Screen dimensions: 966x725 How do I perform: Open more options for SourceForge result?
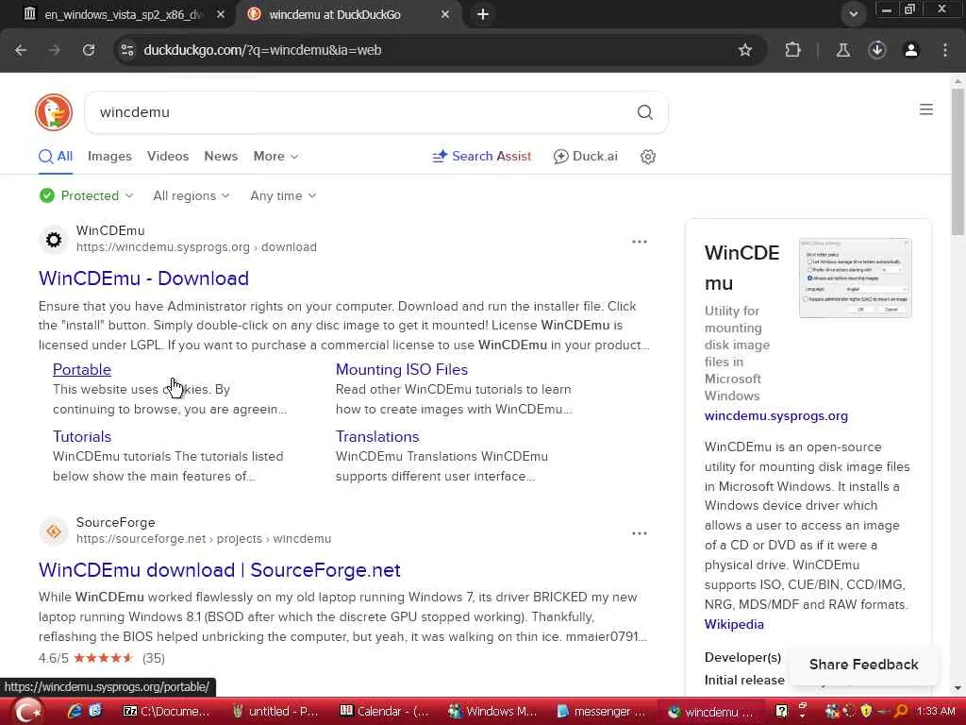[x=640, y=533]
